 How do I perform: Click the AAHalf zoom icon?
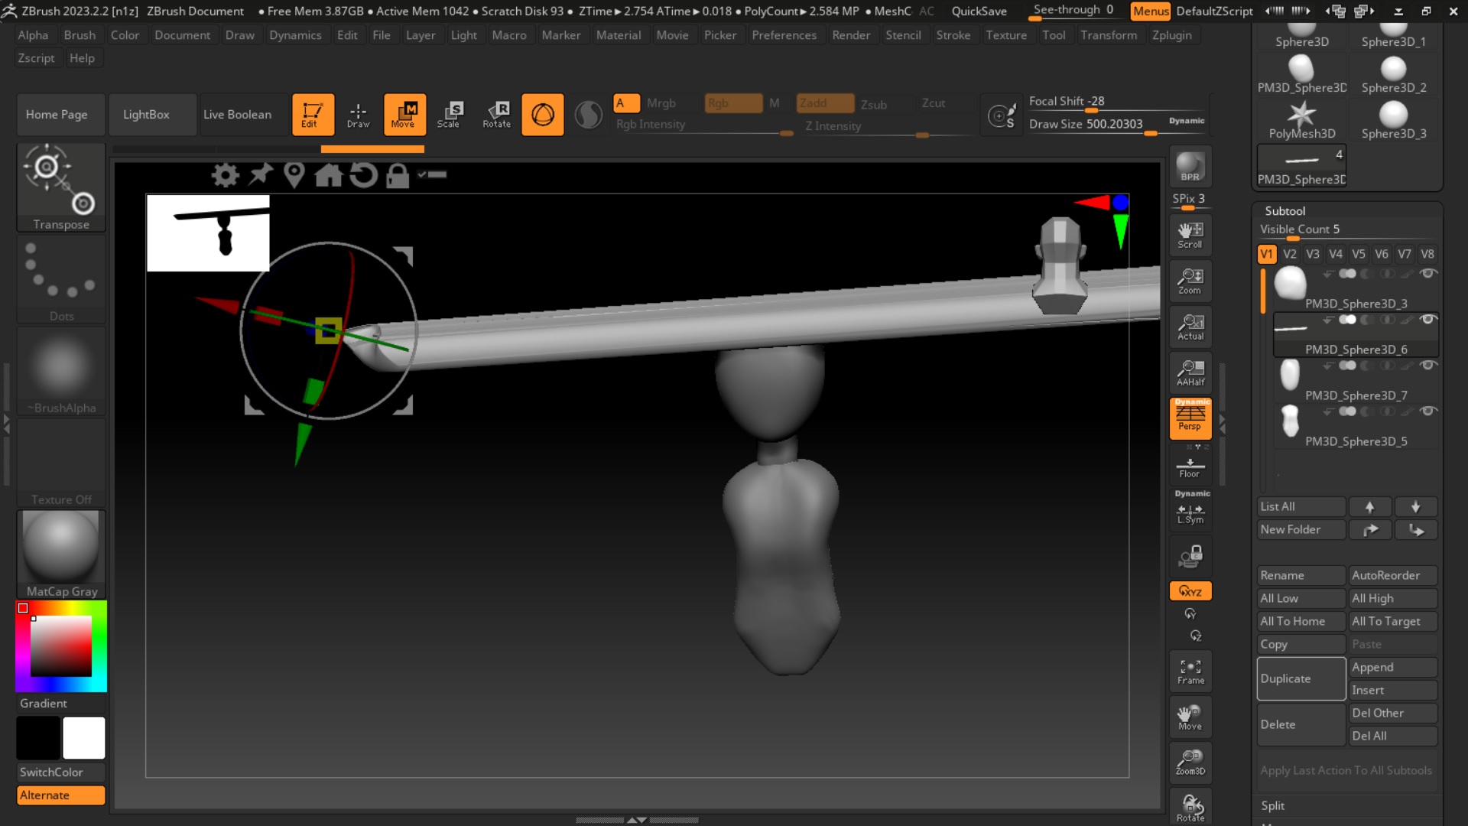(1190, 372)
